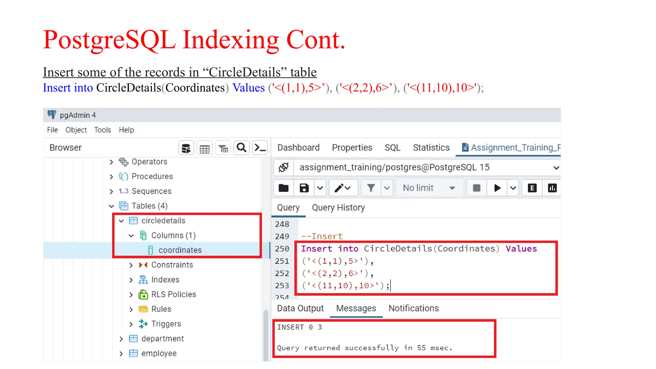Expand the Triggers node chevron
This screenshot has width=656, height=369.
(x=131, y=324)
